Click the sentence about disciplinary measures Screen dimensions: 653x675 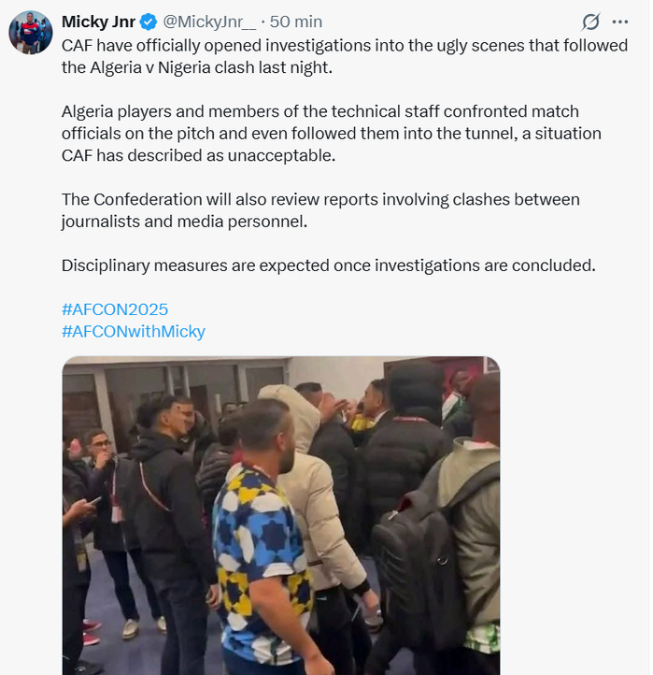(328, 266)
